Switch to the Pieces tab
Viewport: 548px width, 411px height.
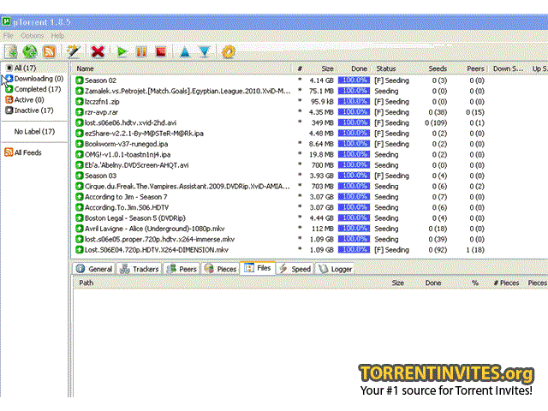[x=221, y=269]
